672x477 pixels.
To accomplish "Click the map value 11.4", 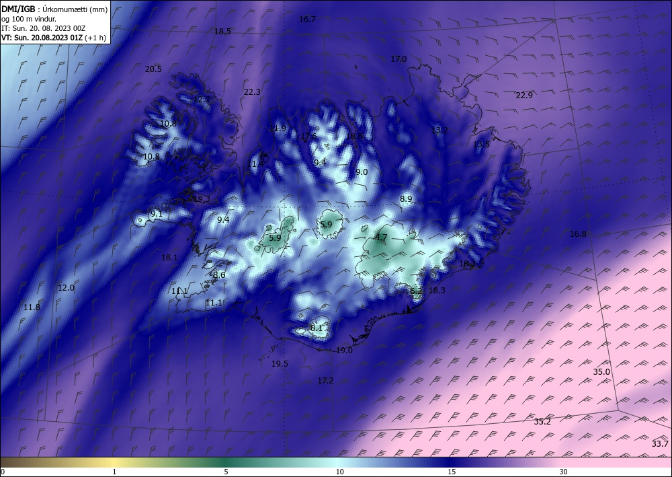I will click(255, 164).
